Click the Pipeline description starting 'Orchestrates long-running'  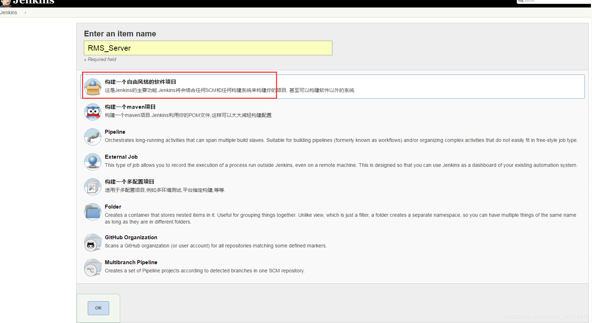click(341, 140)
